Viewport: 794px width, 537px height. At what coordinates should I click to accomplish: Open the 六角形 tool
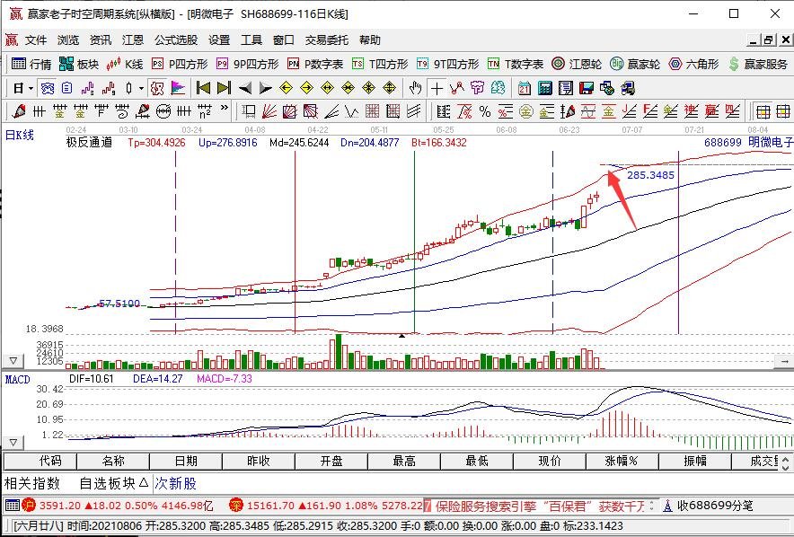coord(693,64)
